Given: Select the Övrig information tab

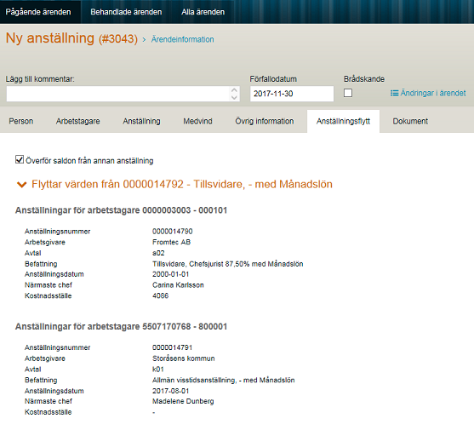Looking at the screenshot, I should pos(265,121).
